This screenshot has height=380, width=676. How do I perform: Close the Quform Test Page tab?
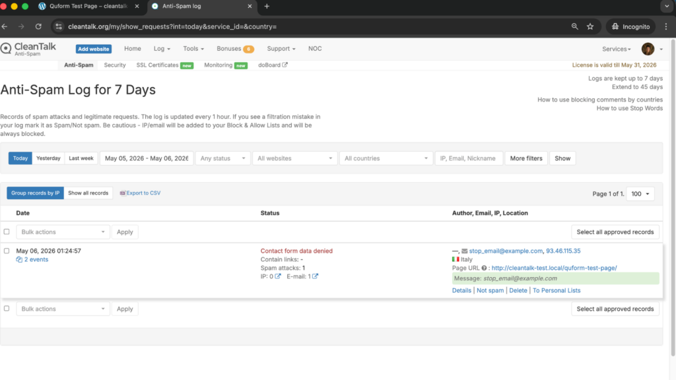point(137,6)
